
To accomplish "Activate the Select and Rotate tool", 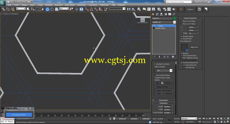I will click(52, 9).
